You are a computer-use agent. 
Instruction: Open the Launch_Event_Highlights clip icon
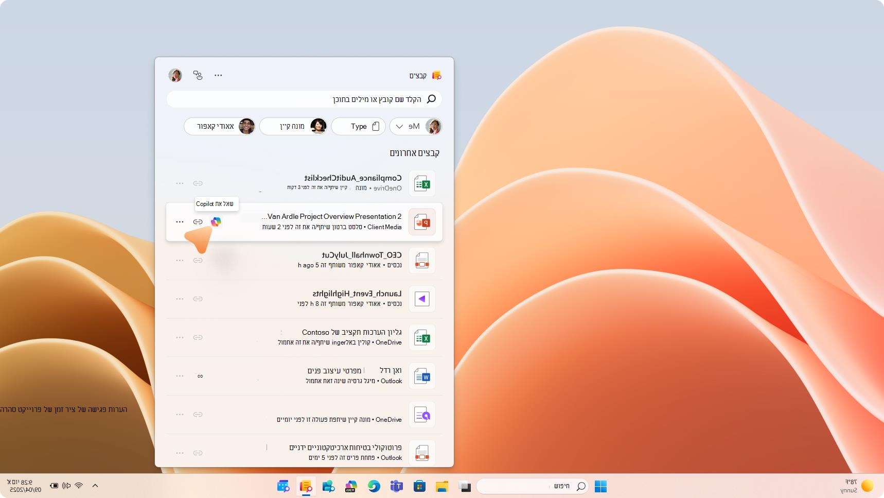coord(422,299)
